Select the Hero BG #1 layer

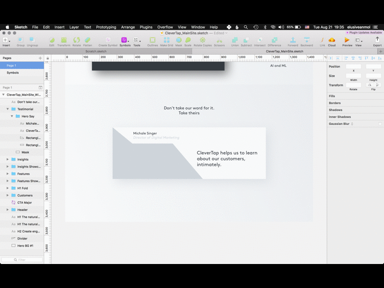(22, 246)
